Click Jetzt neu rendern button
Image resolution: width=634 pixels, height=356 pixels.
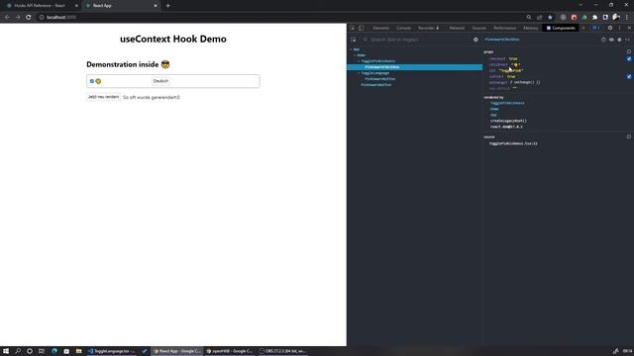point(103,97)
